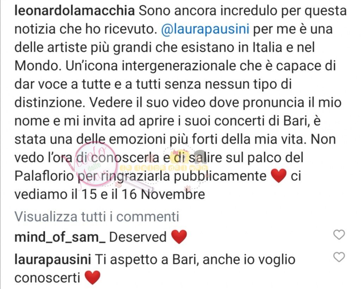The image size is (361, 289).
Task: Open the leonardolamacchia profile from caption username
Action: coord(75,11)
